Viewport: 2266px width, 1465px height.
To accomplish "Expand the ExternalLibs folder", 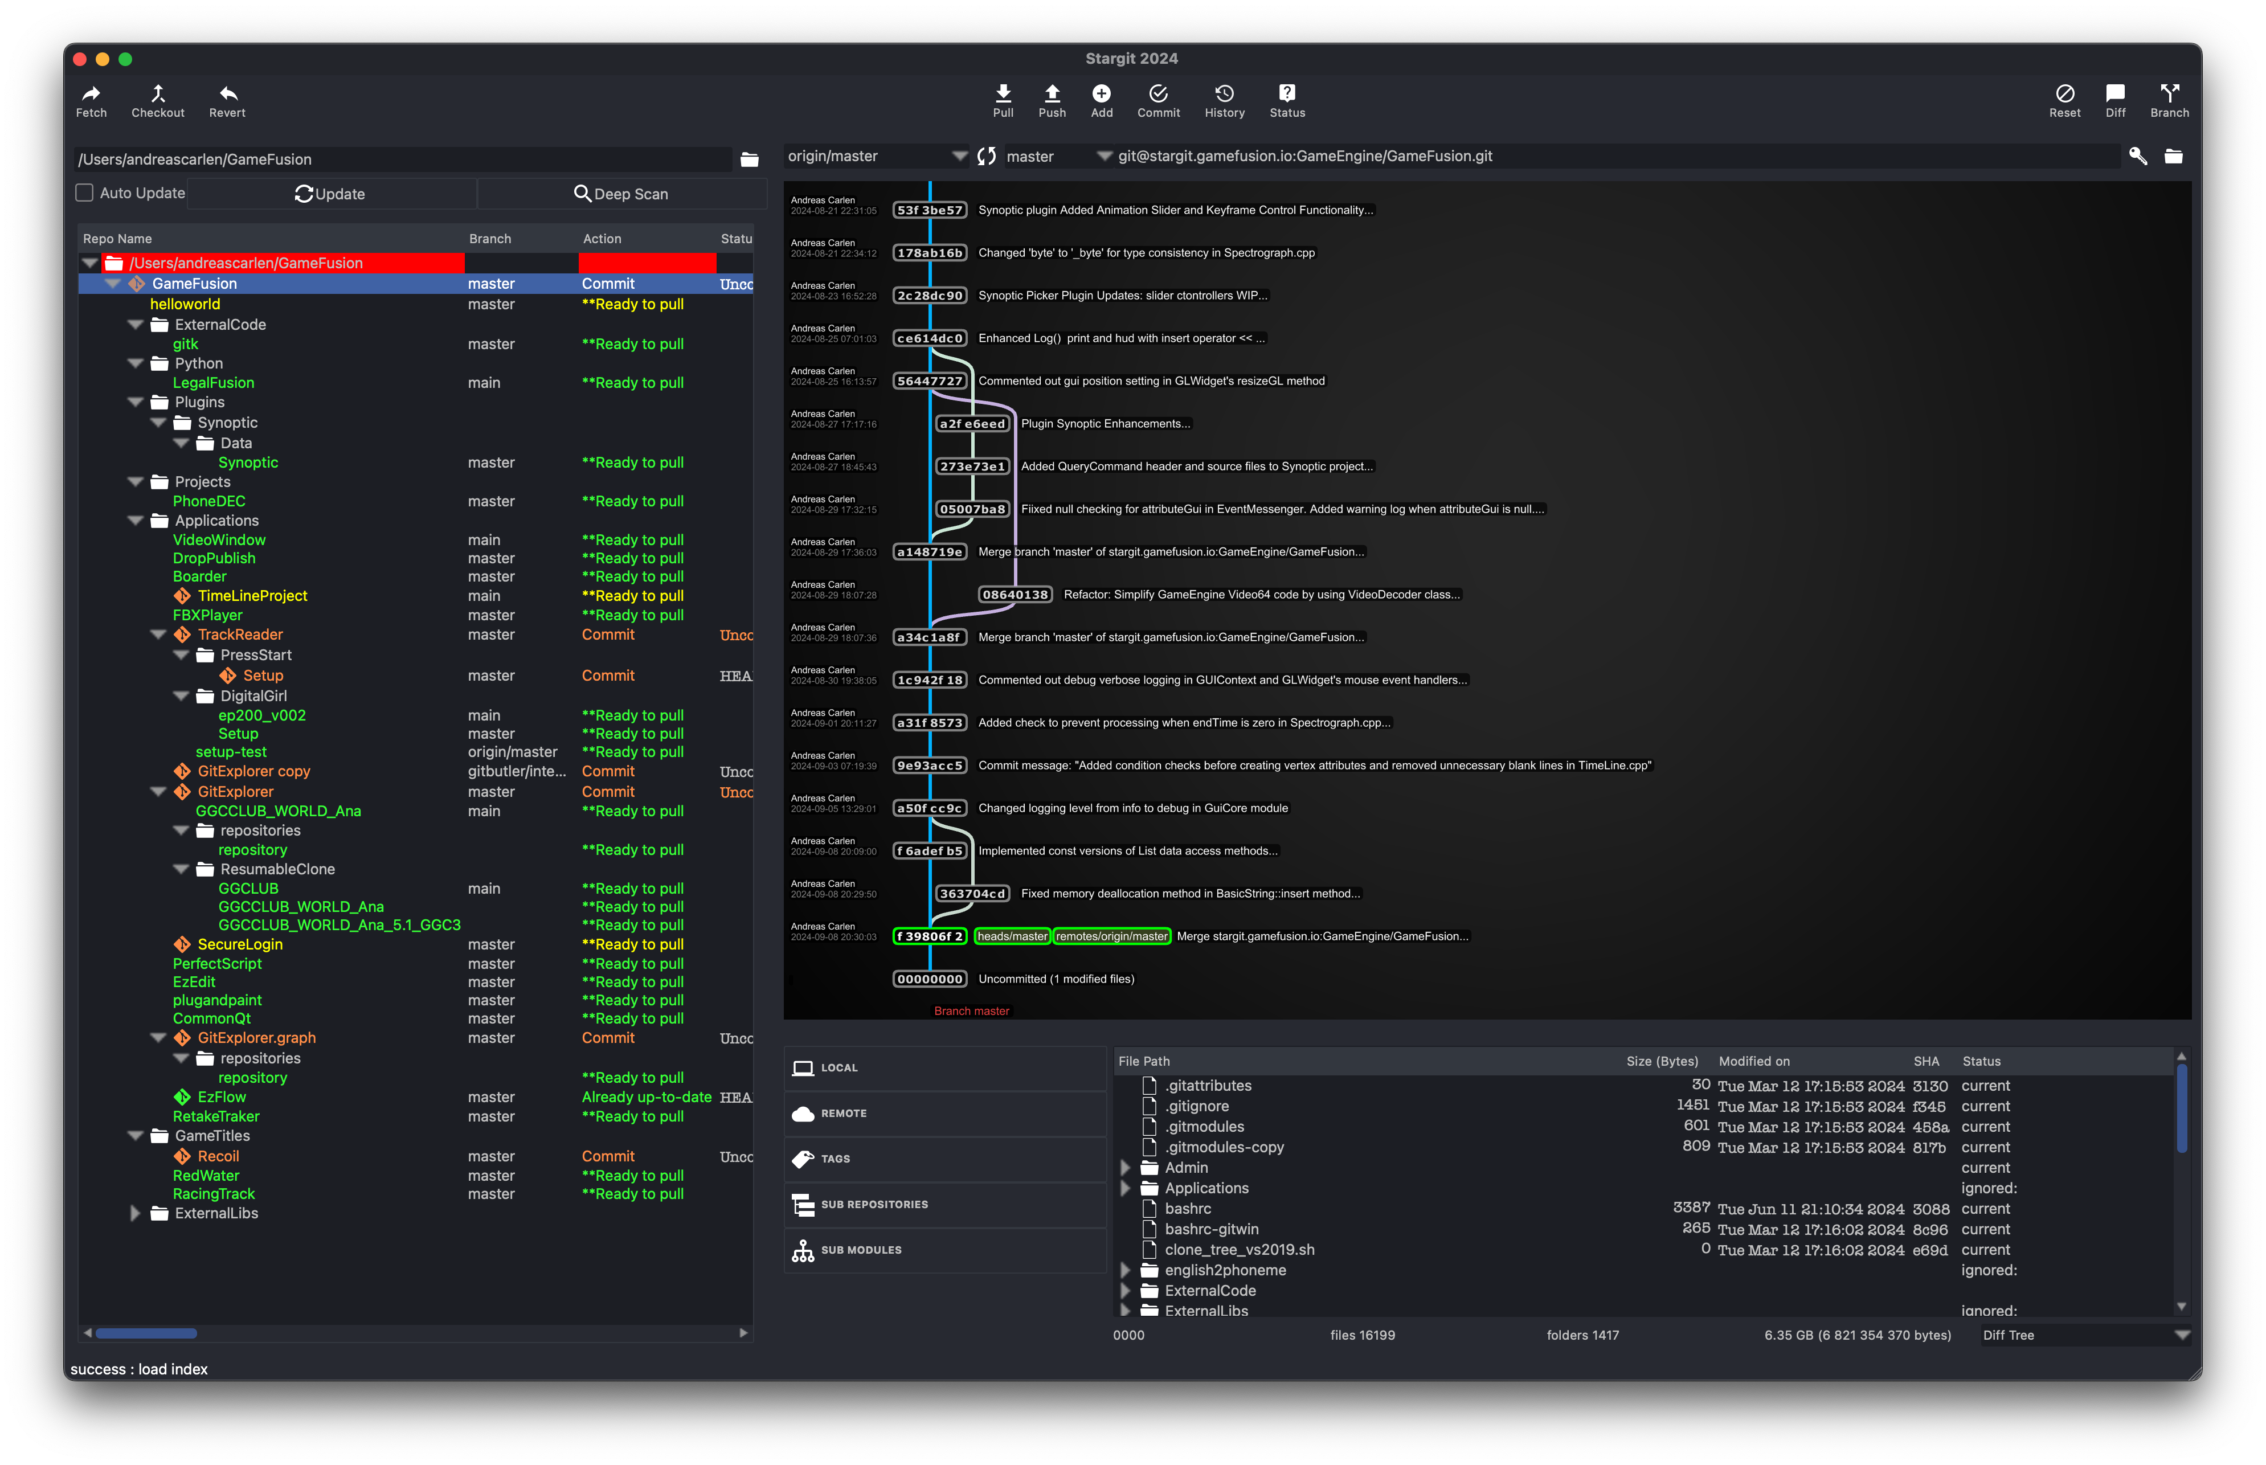I will click(134, 1213).
